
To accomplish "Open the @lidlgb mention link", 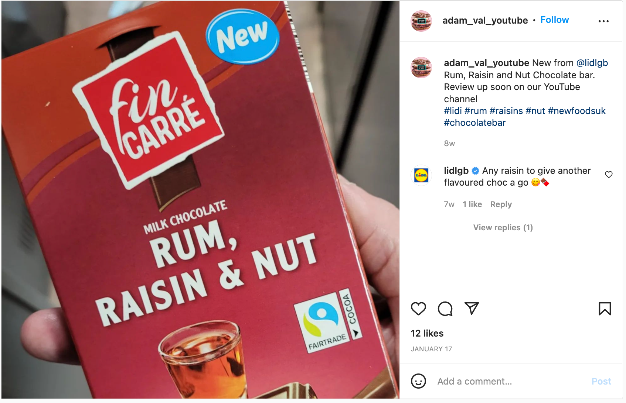I will coord(592,63).
